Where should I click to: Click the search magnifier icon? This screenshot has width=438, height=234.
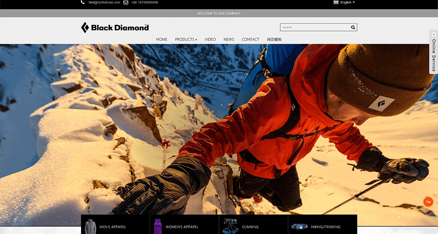coord(353,27)
